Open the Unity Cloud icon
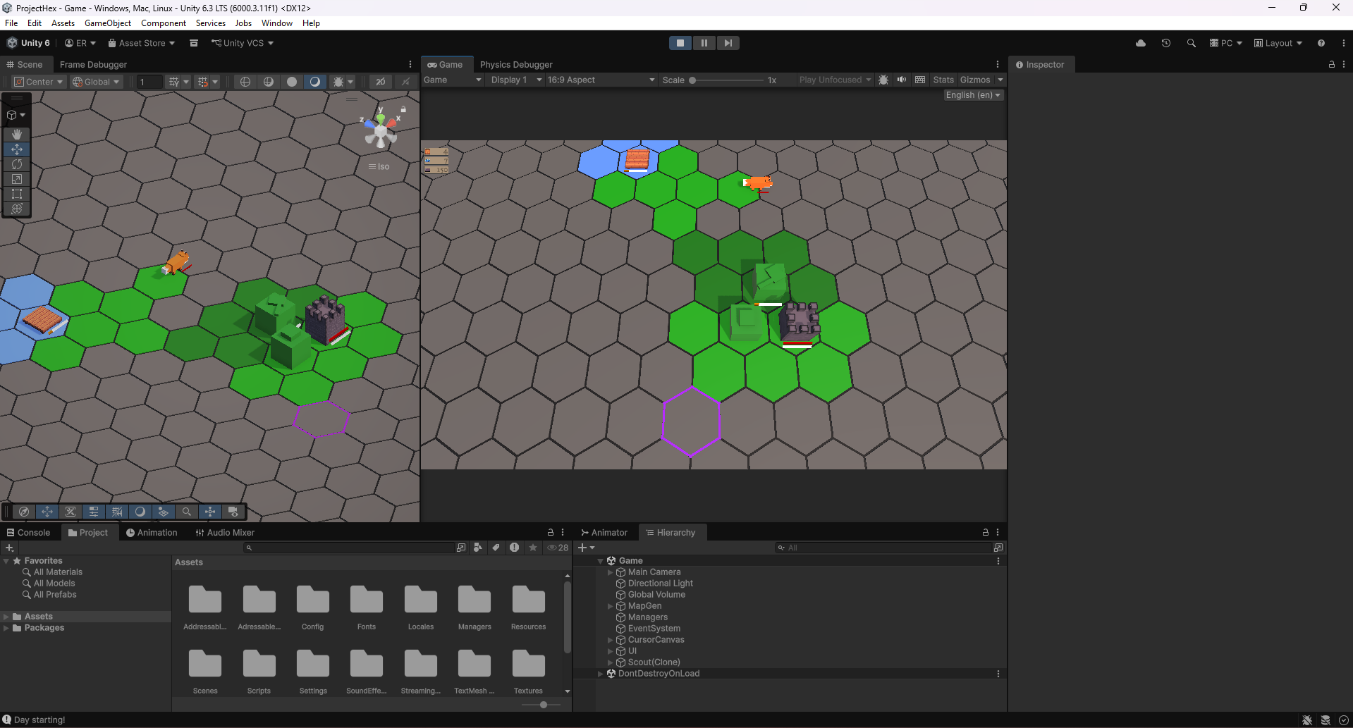The width and height of the screenshot is (1353, 728). pos(1141,43)
